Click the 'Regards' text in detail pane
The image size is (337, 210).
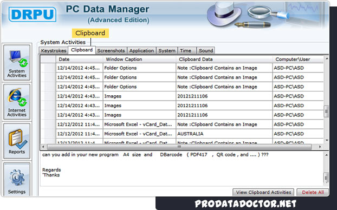pyautogui.click(x=51, y=170)
